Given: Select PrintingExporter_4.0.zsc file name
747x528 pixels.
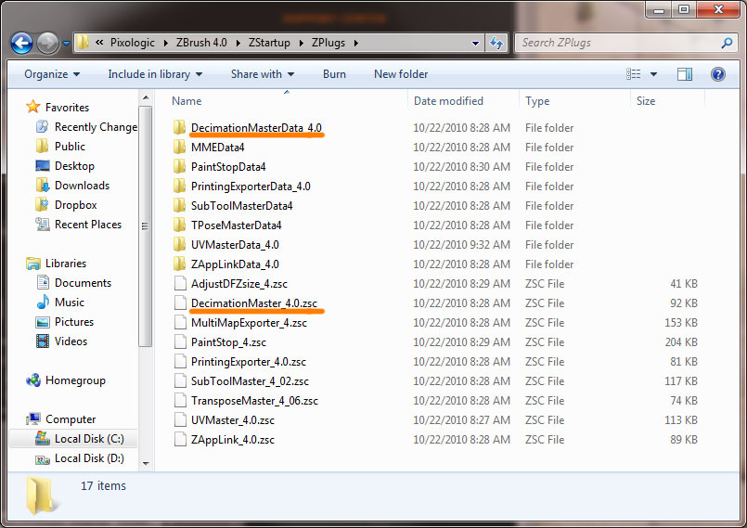Looking at the screenshot, I should [x=248, y=362].
